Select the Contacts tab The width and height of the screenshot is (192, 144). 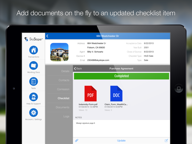tap(64, 80)
